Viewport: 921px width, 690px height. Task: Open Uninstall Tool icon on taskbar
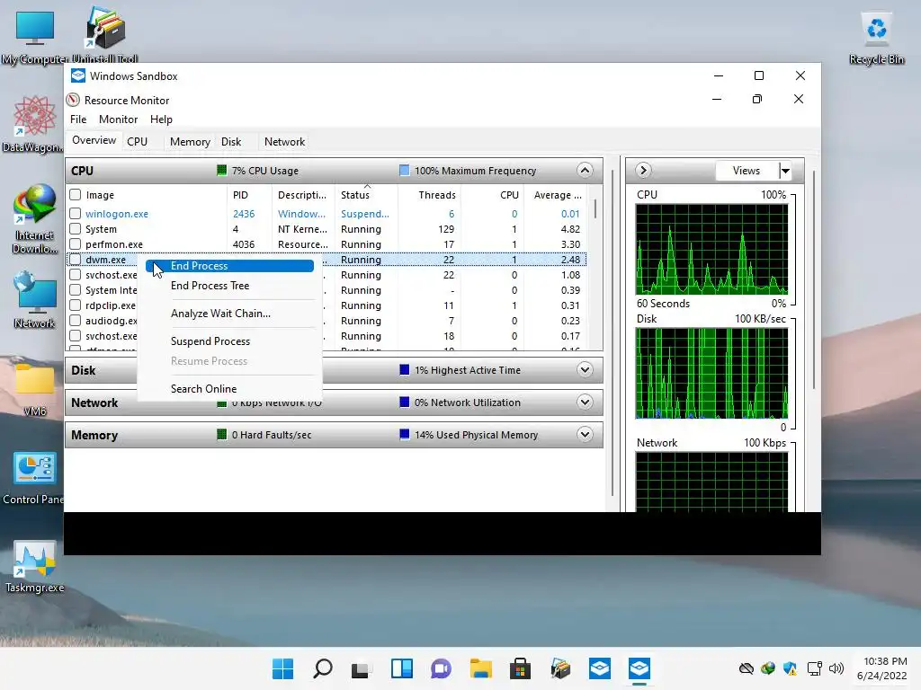click(x=560, y=668)
